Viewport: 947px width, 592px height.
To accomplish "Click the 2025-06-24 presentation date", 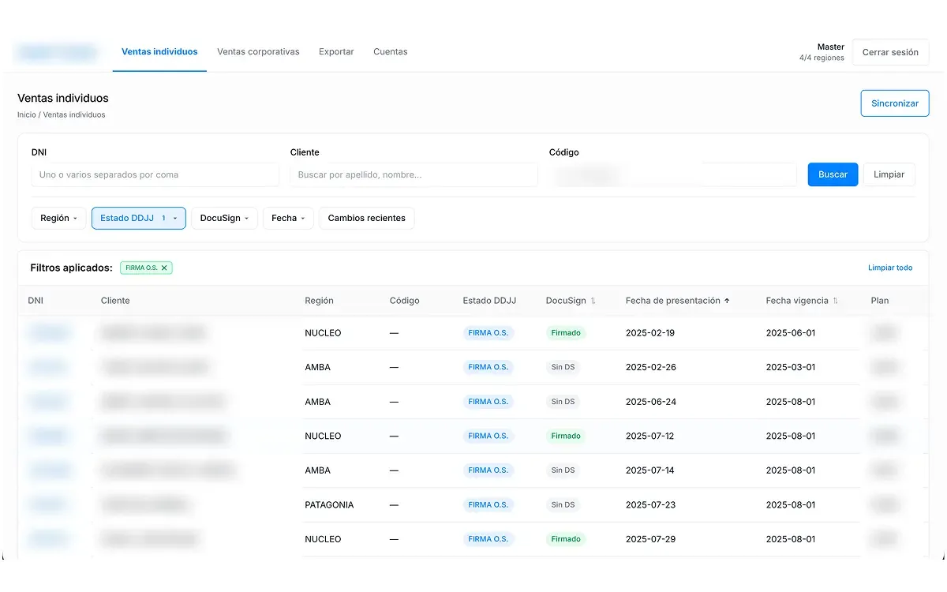I will (x=650, y=402).
